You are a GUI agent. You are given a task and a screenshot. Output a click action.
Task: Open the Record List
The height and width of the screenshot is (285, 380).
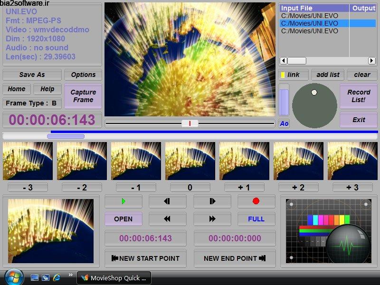pyautogui.click(x=359, y=95)
